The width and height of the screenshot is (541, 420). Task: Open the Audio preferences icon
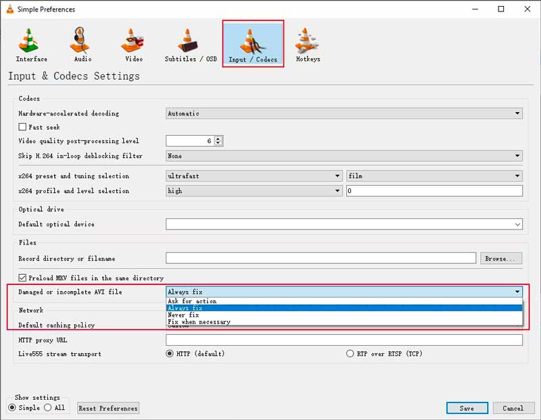pyautogui.click(x=83, y=45)
